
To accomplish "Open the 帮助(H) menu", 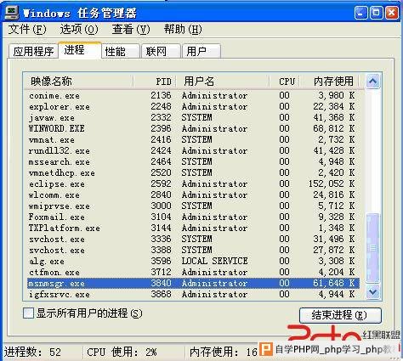I will coord(183,29).
